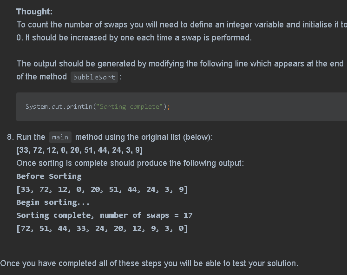Click the orange semicolon ending the code line
347x275 pixels.
click(x=169, y=107)
